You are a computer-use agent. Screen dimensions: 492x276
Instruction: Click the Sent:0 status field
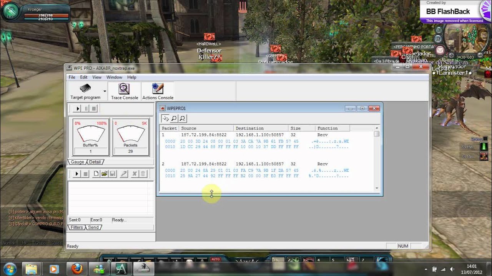(x=78, y=220)
